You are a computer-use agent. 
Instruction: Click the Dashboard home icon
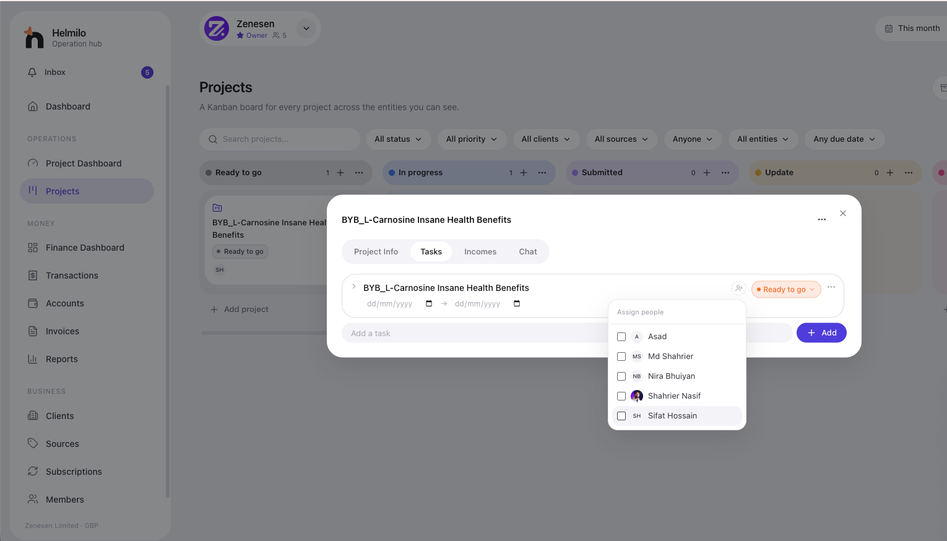(33, 106)
